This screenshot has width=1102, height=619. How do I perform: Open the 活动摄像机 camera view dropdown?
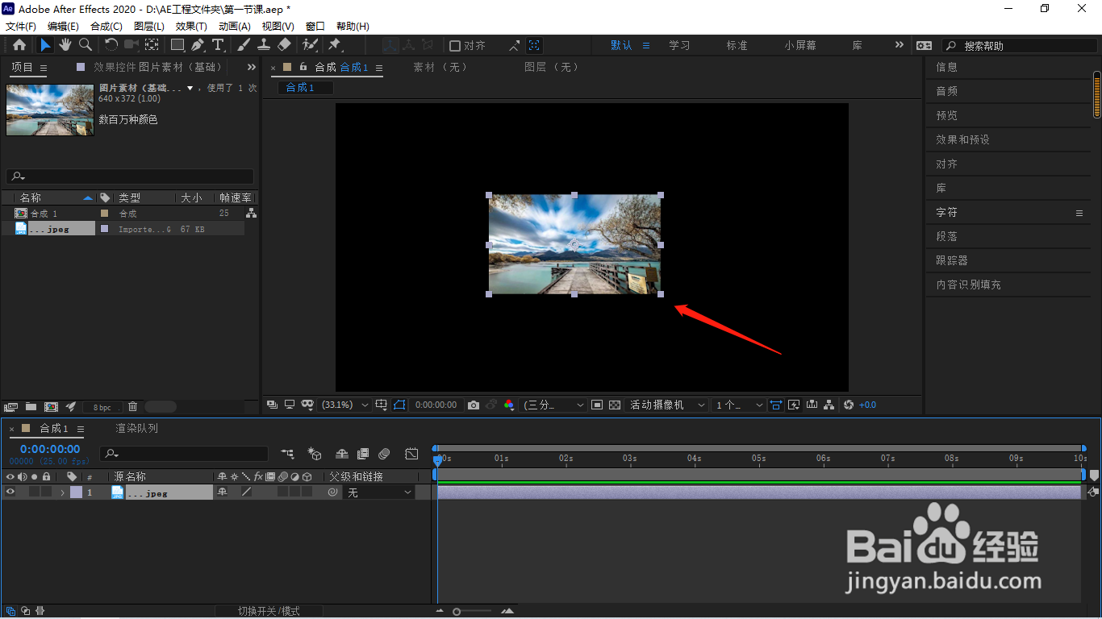pos(667,405)
